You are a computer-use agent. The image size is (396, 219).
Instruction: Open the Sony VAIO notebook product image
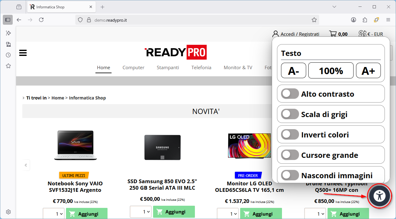(75, 145)
